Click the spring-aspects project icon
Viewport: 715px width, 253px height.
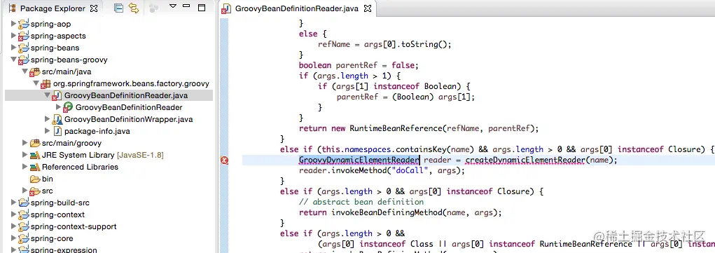click(x=24, y=36)
